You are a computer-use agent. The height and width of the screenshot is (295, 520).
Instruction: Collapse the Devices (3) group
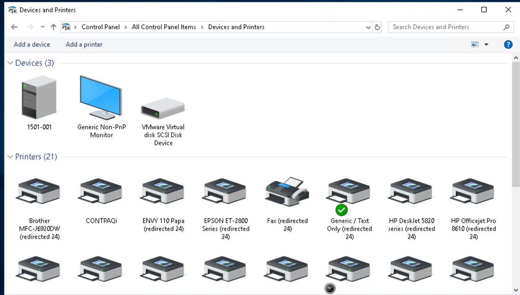coord(10,63)
